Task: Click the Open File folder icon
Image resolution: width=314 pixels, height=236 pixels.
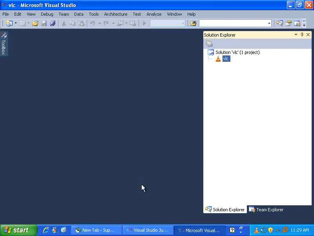Action: click(35, 23)
